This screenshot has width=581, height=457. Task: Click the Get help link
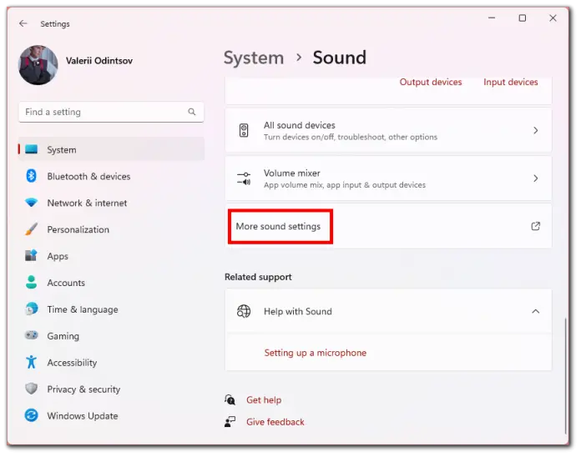[264, 400]
